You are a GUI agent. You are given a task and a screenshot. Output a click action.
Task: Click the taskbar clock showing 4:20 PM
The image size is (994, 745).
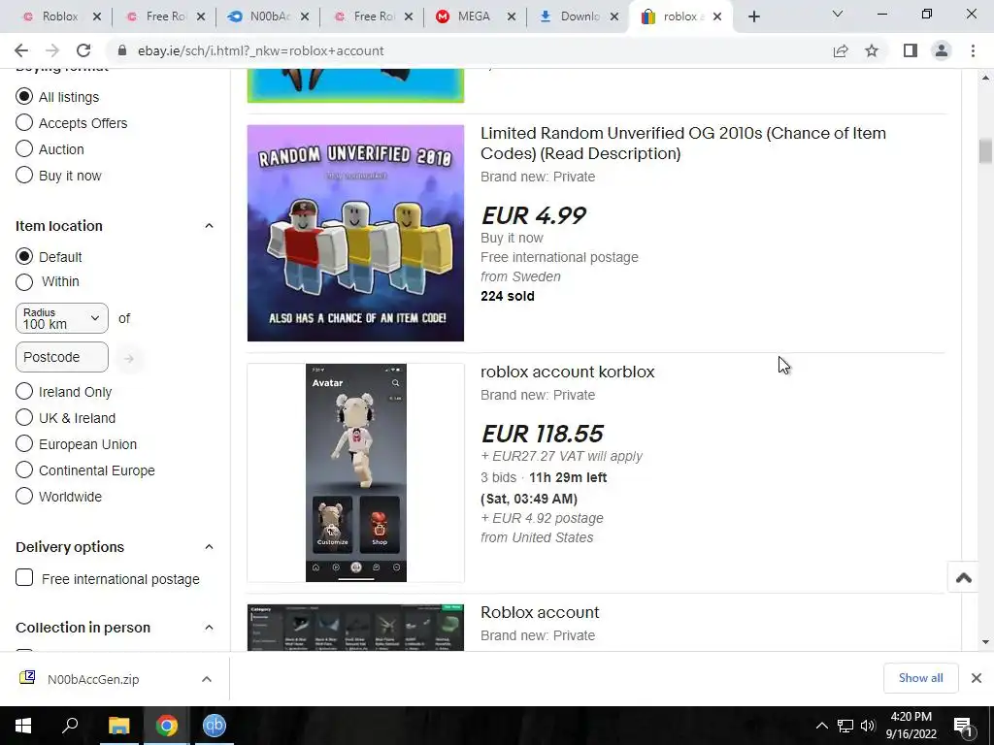coord(911,726)
